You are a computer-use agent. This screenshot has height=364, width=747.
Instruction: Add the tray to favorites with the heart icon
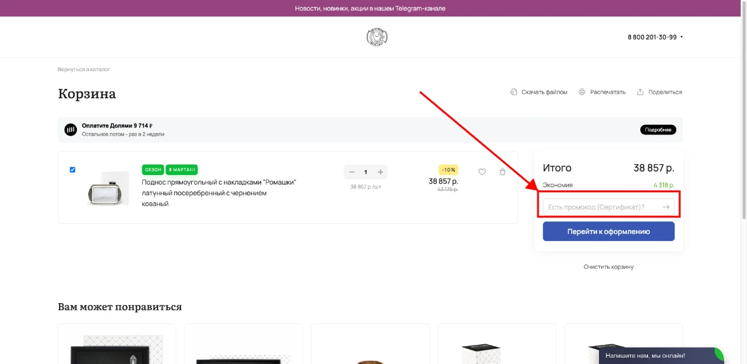click(482, 172)
